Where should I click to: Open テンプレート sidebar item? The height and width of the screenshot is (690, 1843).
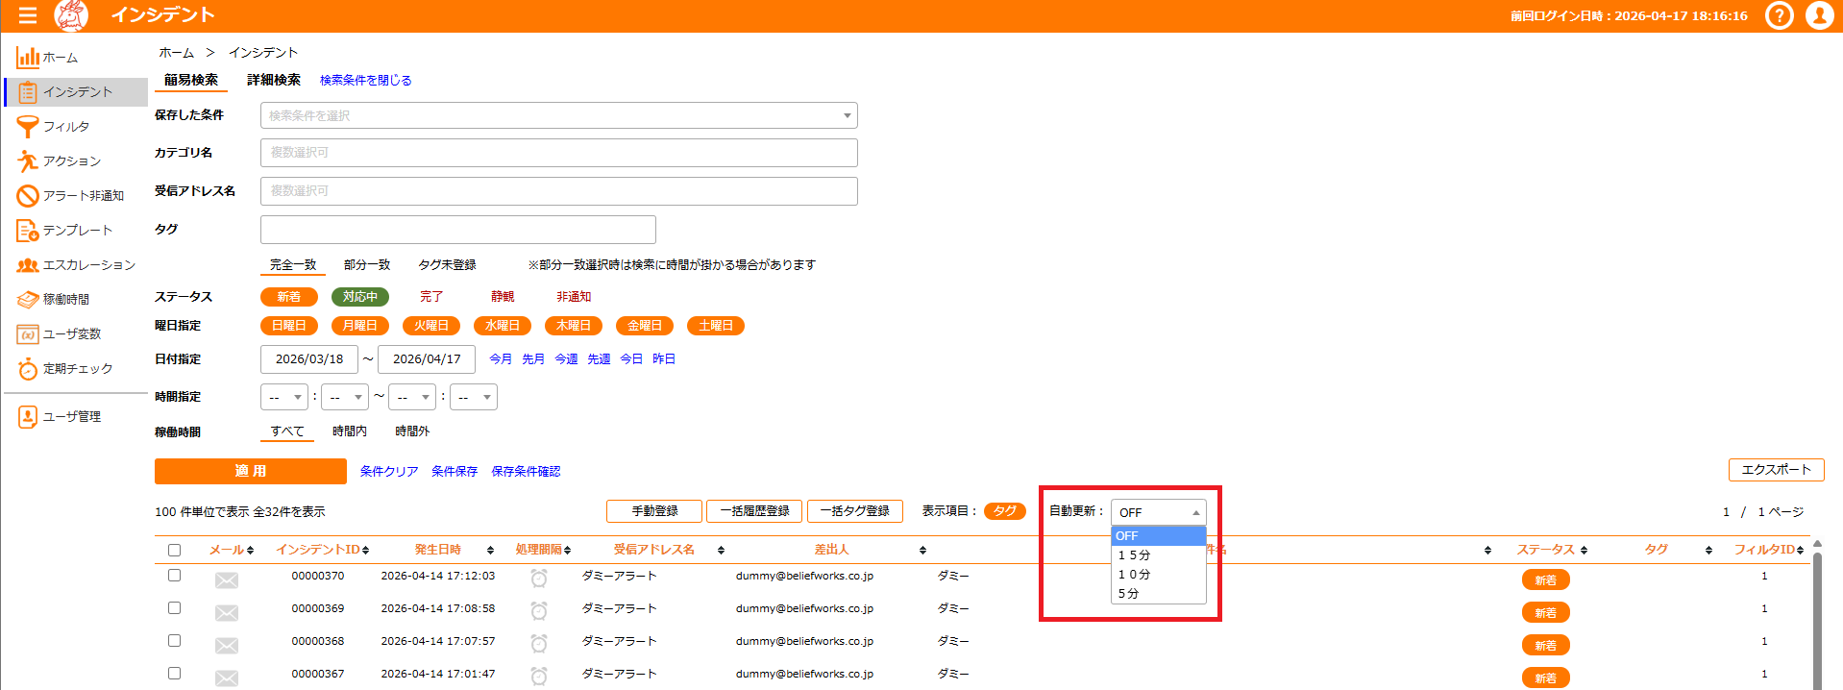coord(75,231)
